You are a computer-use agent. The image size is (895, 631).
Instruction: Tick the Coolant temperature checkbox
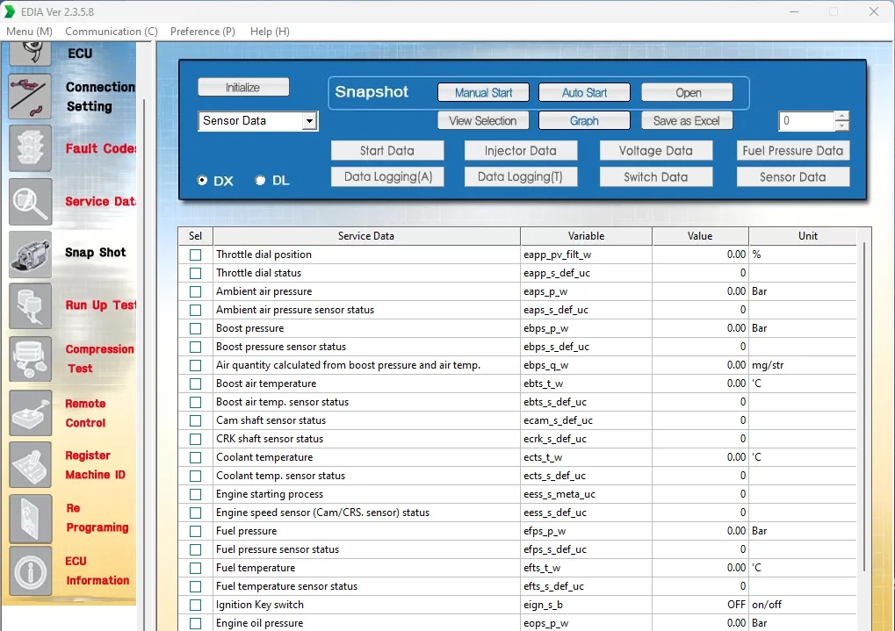pyautogui.click(x=195, y=457)
